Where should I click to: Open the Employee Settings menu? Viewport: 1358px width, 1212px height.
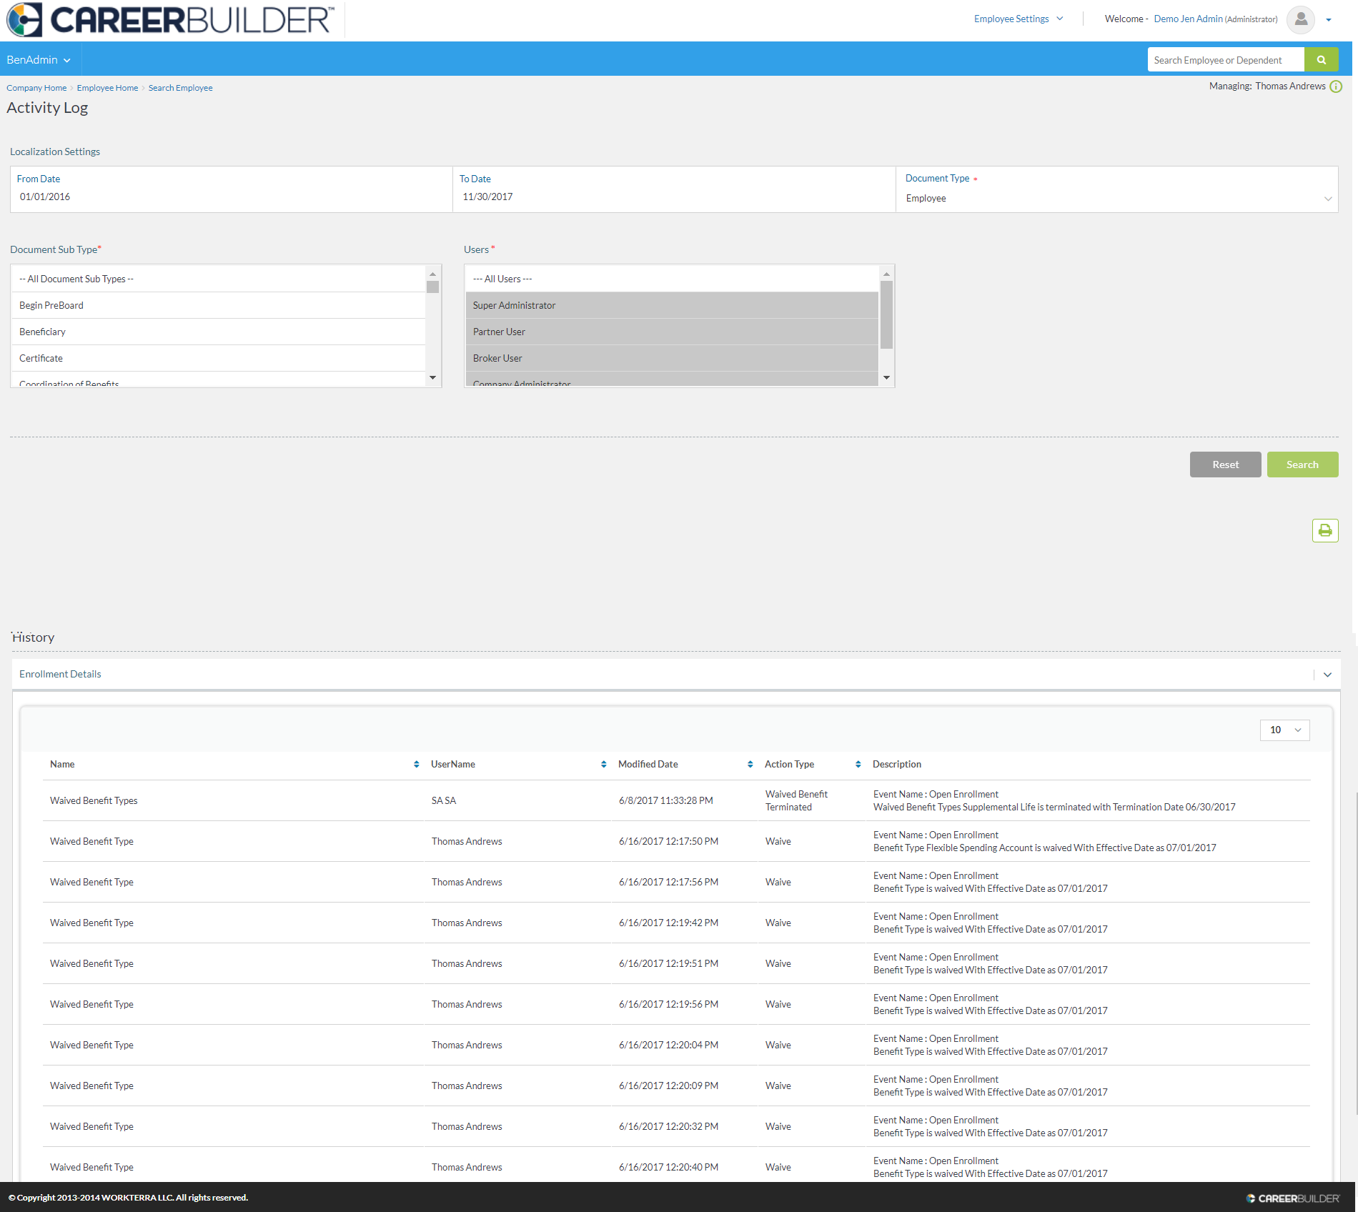coord(1018,19)
